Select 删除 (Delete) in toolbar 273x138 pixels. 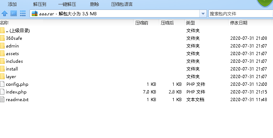[x=95, y=4]
